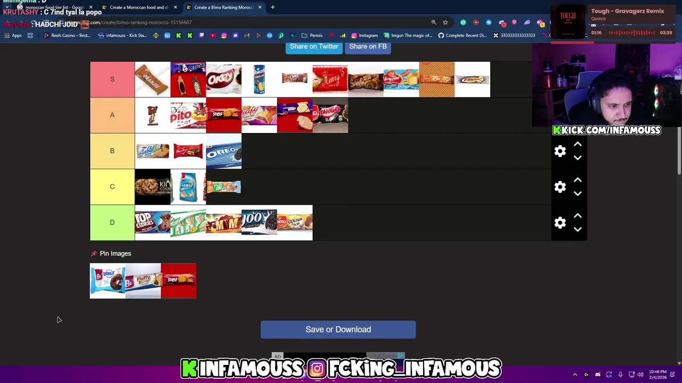This screenshot has height=383, width=682.
Task: Open settings gear for D tier row
Action: pos(560,222)
